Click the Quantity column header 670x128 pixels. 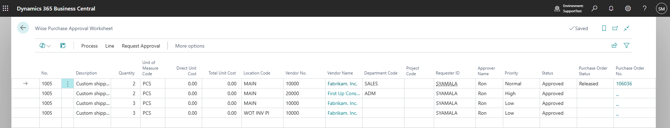pyautogui.click(x=127, y=73)
